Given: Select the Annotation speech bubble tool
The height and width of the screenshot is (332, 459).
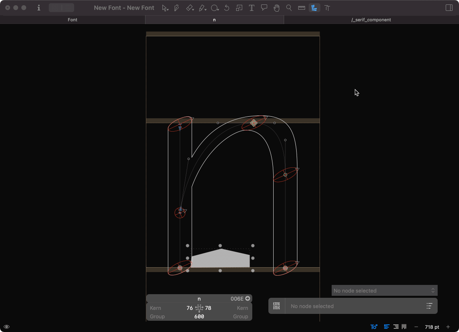Looking at the screenshot, I should click(x=264, y=8).
